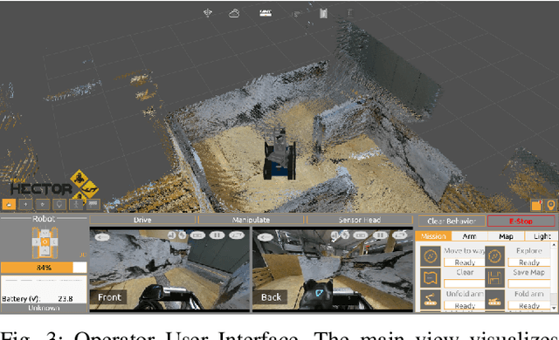Click the rightmost overlay icon on Front camera
Image resolution: width=559 pixels, height=340 pixels.
(x=237, y=235)
